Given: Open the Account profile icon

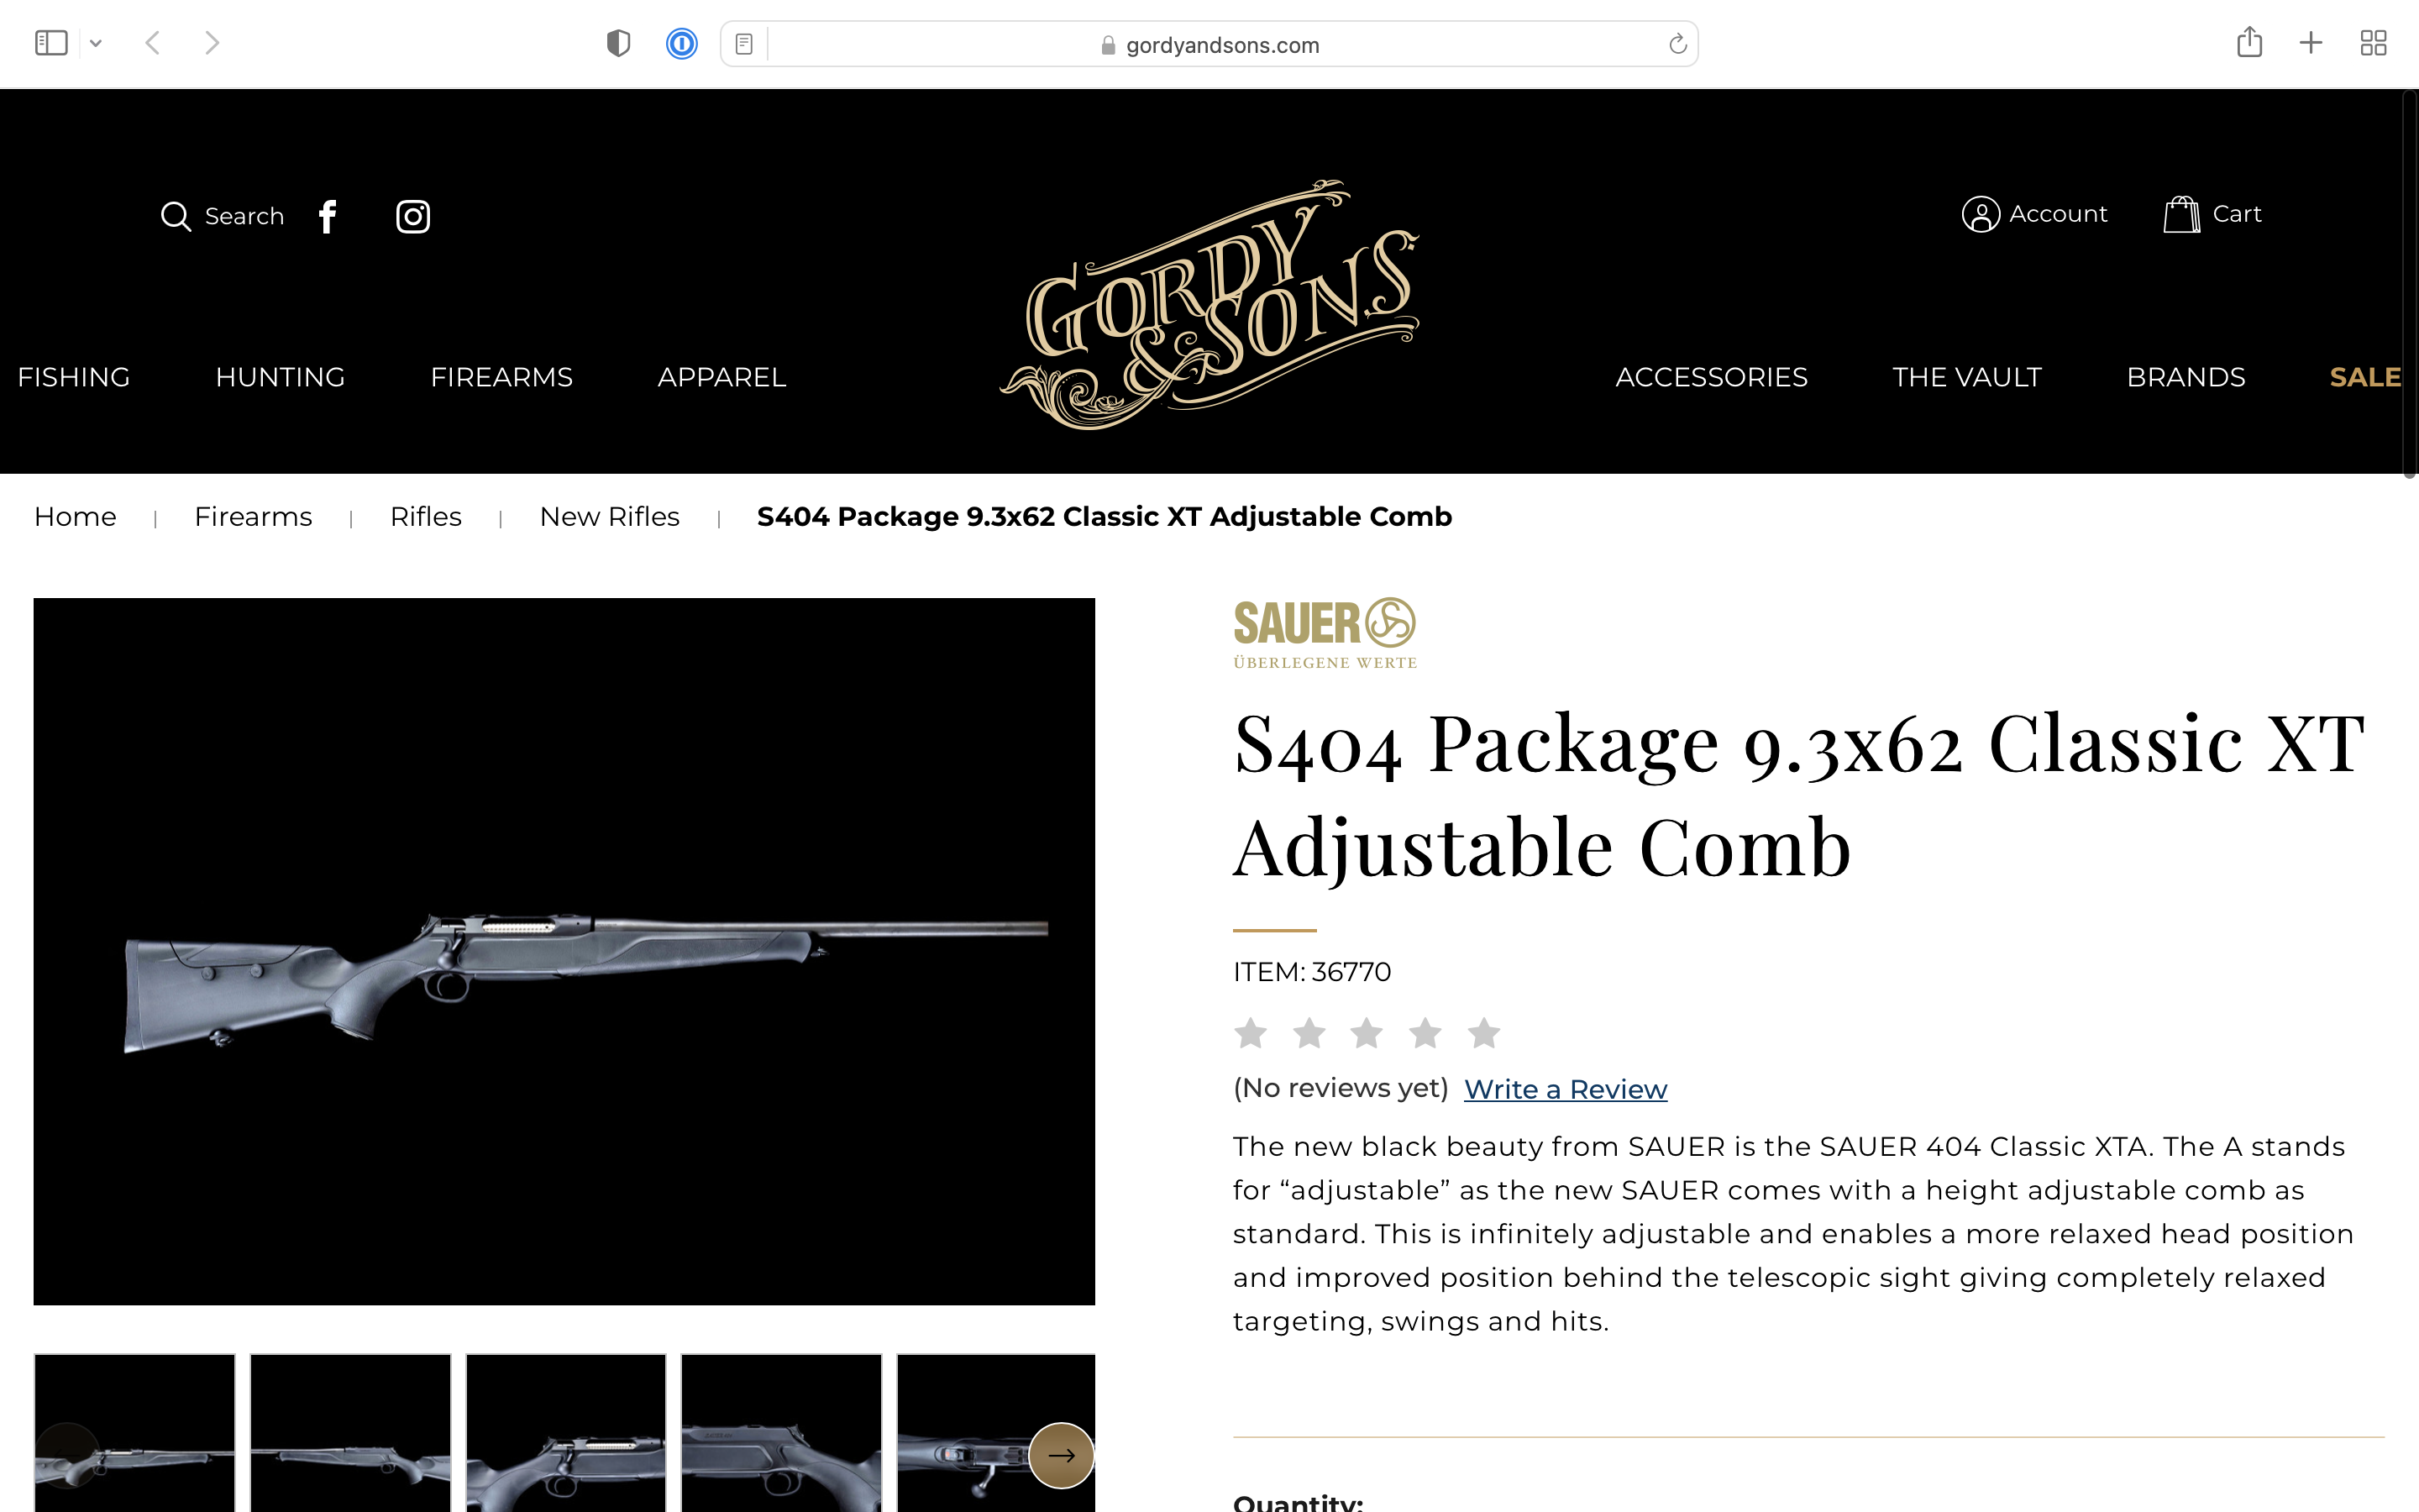Looking at the screenshot, I should point(1981,214).
